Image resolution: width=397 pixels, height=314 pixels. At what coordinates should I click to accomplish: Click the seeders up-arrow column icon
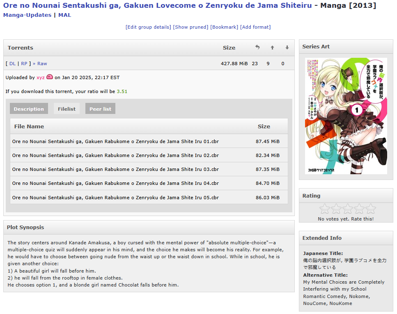(x=272, y=48)
